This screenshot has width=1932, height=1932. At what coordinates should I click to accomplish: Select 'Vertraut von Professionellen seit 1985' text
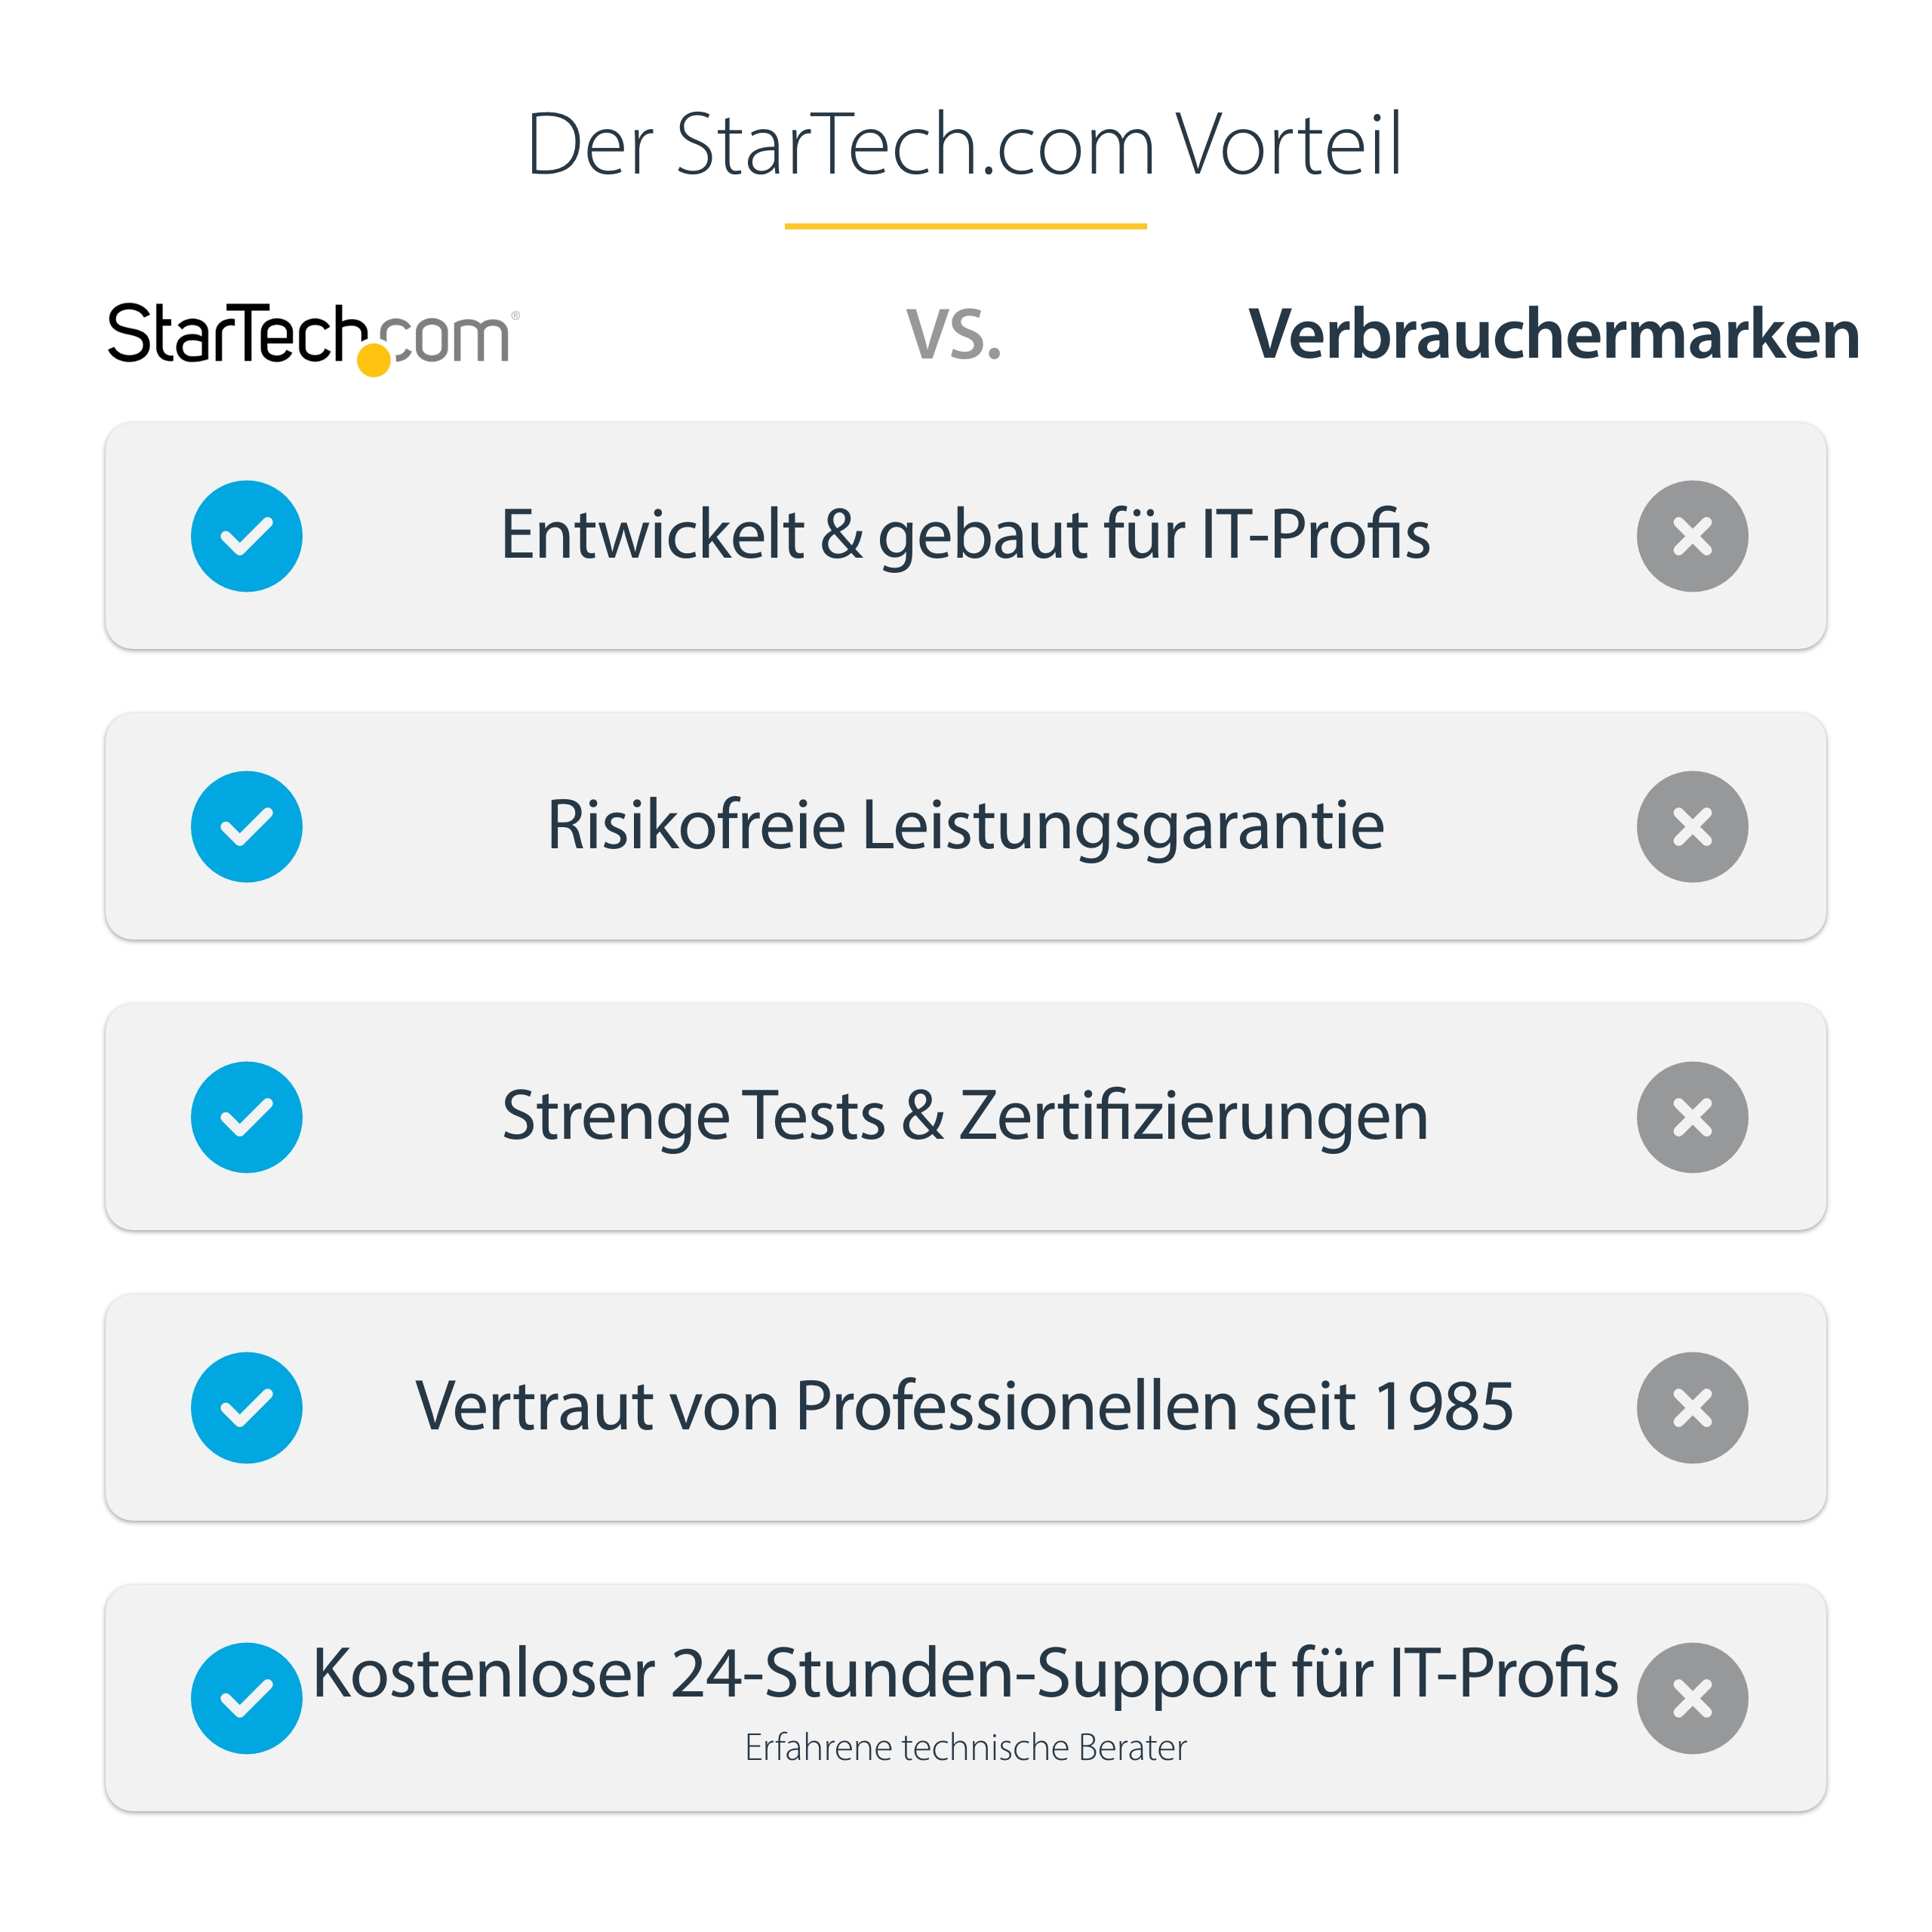coord(965,1406)
